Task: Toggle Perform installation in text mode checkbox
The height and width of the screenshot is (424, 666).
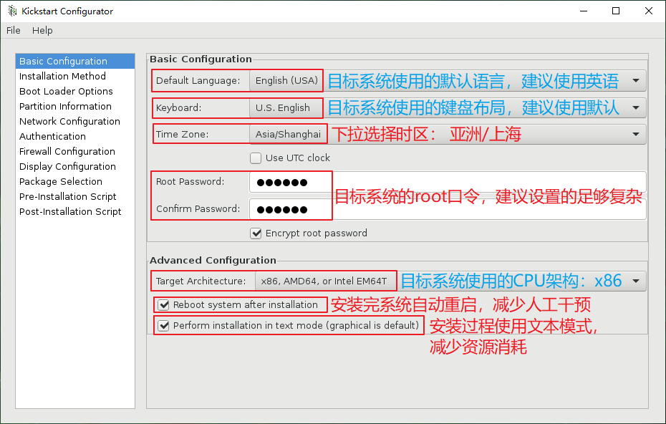Action: pyautogui.click(x=163, y=325)
